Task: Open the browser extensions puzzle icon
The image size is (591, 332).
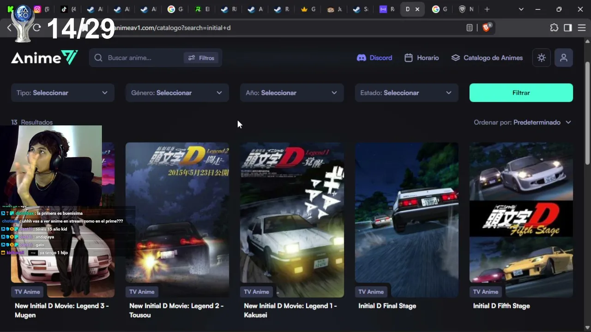Action: click(554, 28)
